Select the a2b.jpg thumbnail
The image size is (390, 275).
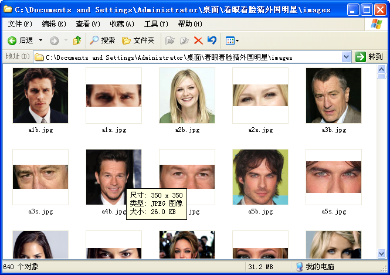click(187, 96)
